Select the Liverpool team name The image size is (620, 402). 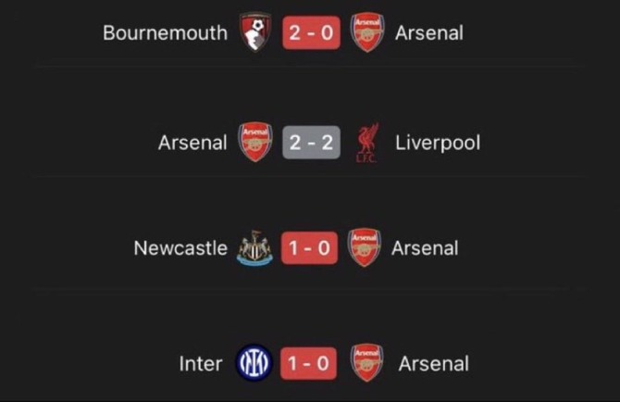[438, 143]
